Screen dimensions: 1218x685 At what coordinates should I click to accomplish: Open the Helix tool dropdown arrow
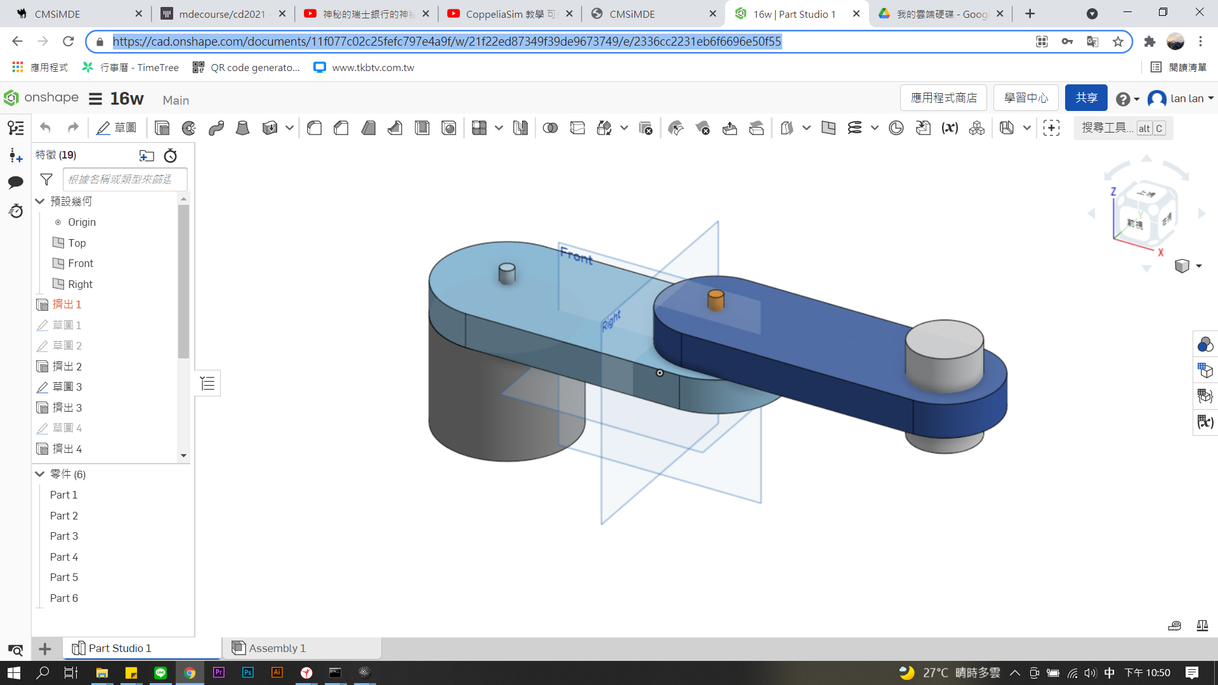874,128
